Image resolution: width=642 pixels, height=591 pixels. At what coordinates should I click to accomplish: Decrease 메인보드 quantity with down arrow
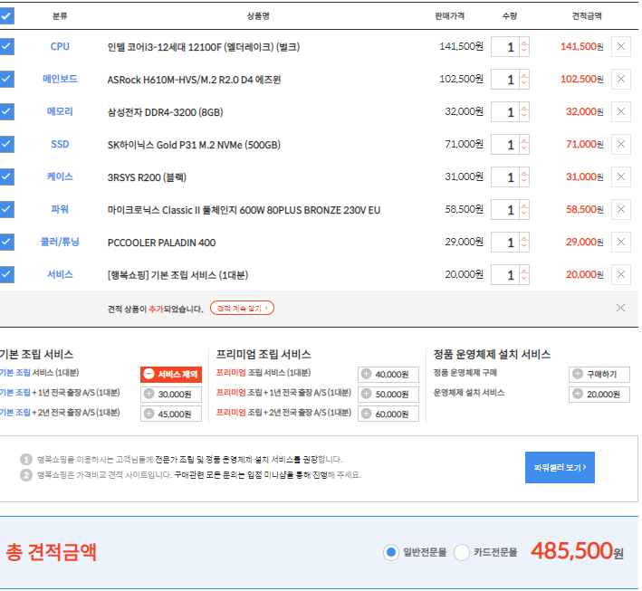(524, 84)
